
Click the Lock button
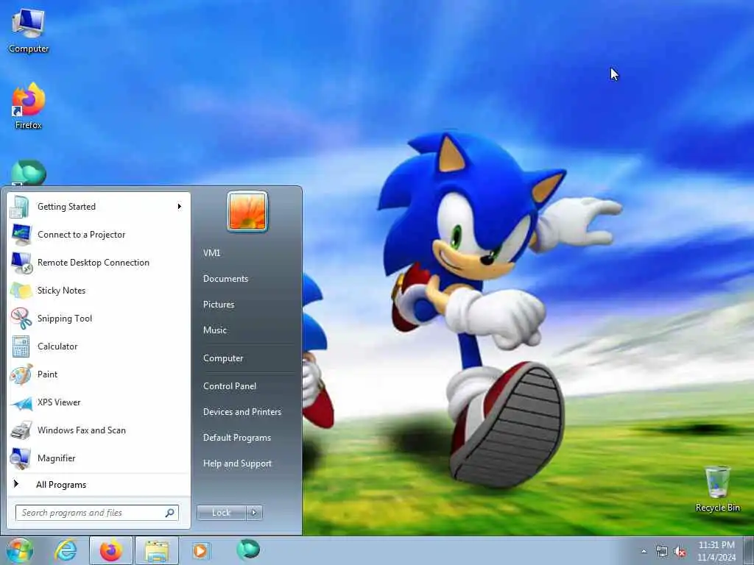click(x=221, y=513)
